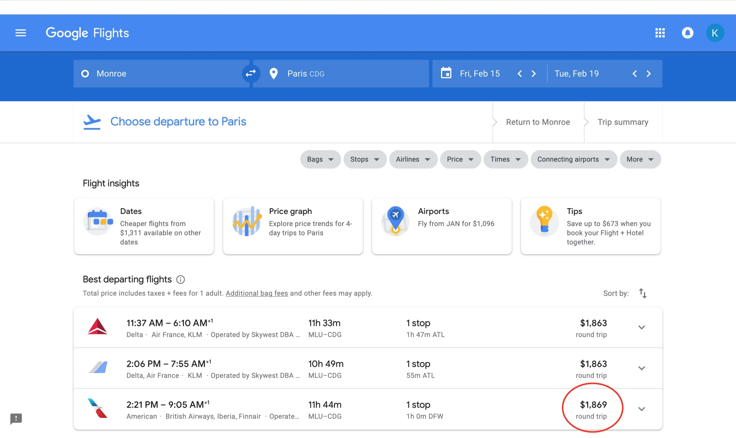This screenshot has height=438, width=736.
Task: Open the Google apps grid
Action: tap(660, 33)
